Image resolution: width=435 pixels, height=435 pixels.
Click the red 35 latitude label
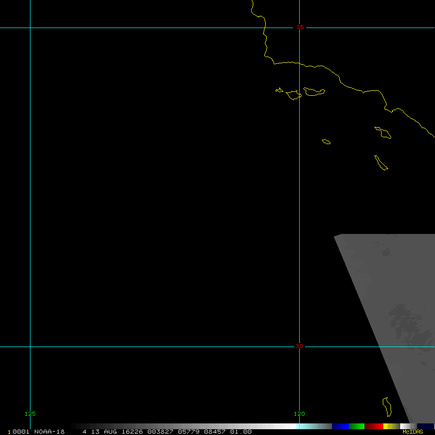coord(300,27)
